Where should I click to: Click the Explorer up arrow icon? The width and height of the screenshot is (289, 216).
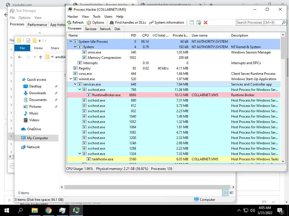(x=41, y=57)
